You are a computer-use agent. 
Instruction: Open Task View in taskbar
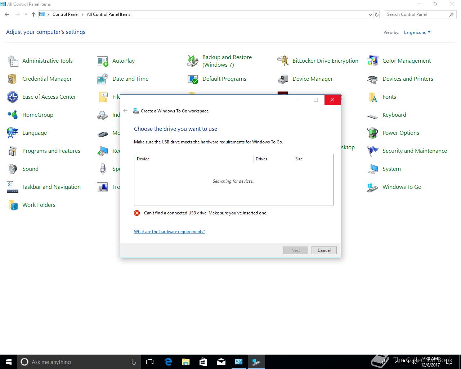150,362
